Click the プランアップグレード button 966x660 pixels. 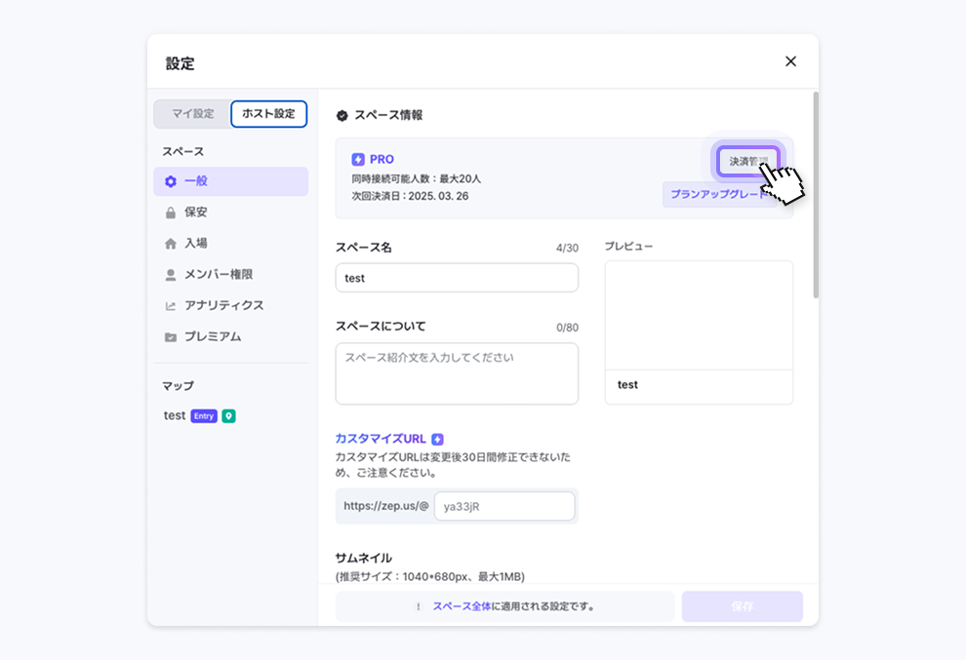click(718, 194)
